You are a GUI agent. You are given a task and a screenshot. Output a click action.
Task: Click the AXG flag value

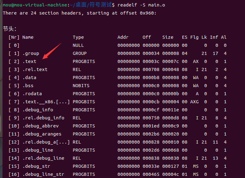pyautogui.click(x=194, y=102)
